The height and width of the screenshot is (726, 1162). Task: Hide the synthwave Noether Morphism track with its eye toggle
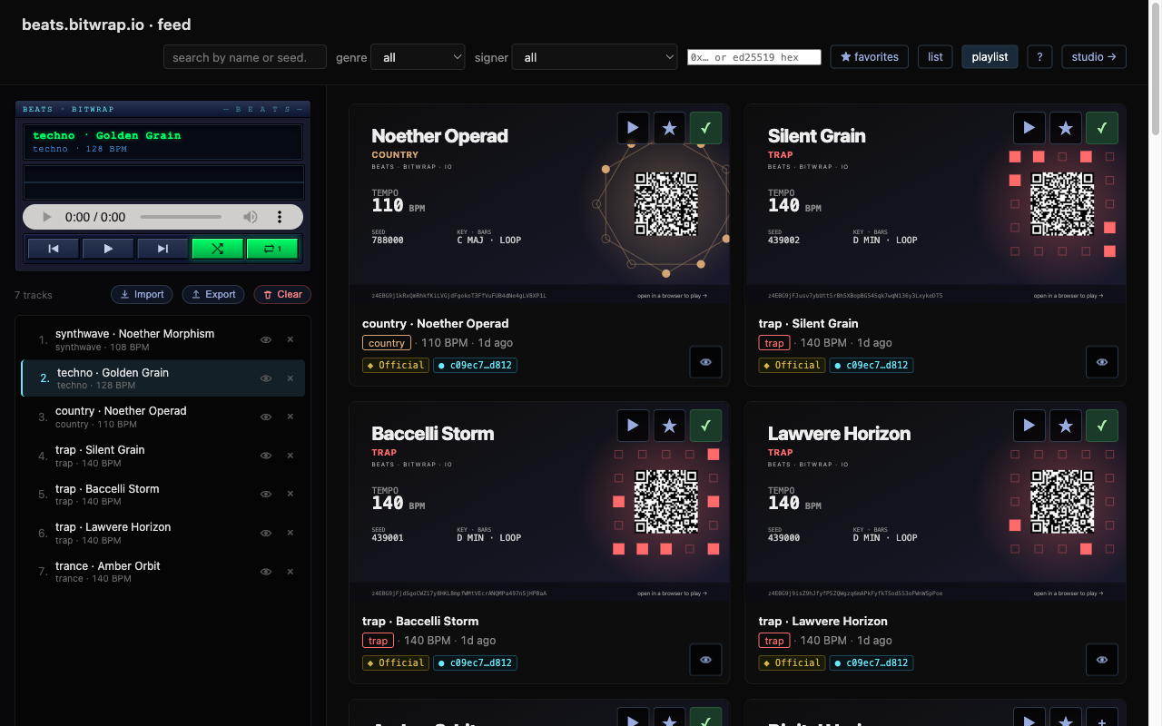pos(266,339)
